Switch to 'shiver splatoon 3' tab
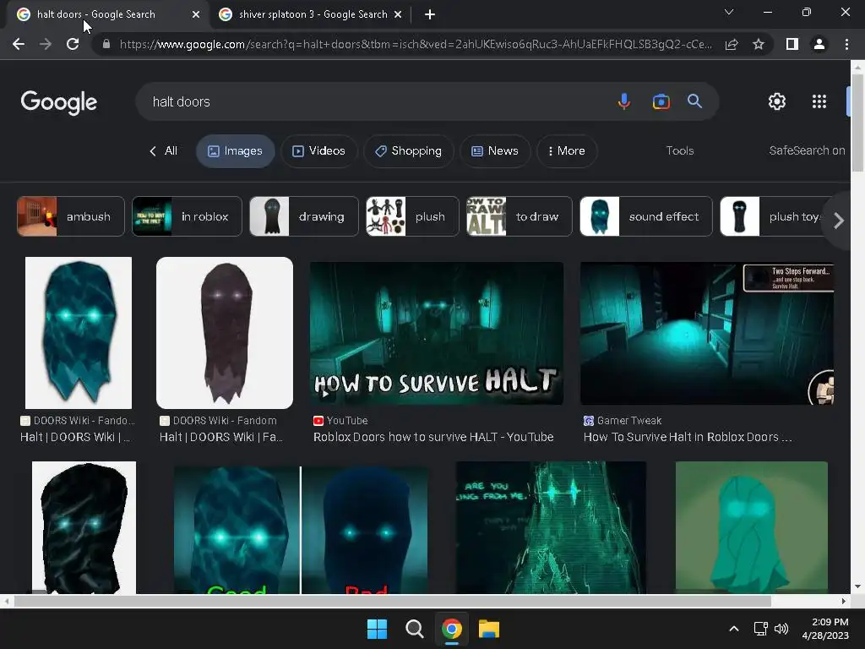The image size is (865, 649). (313, 14)
